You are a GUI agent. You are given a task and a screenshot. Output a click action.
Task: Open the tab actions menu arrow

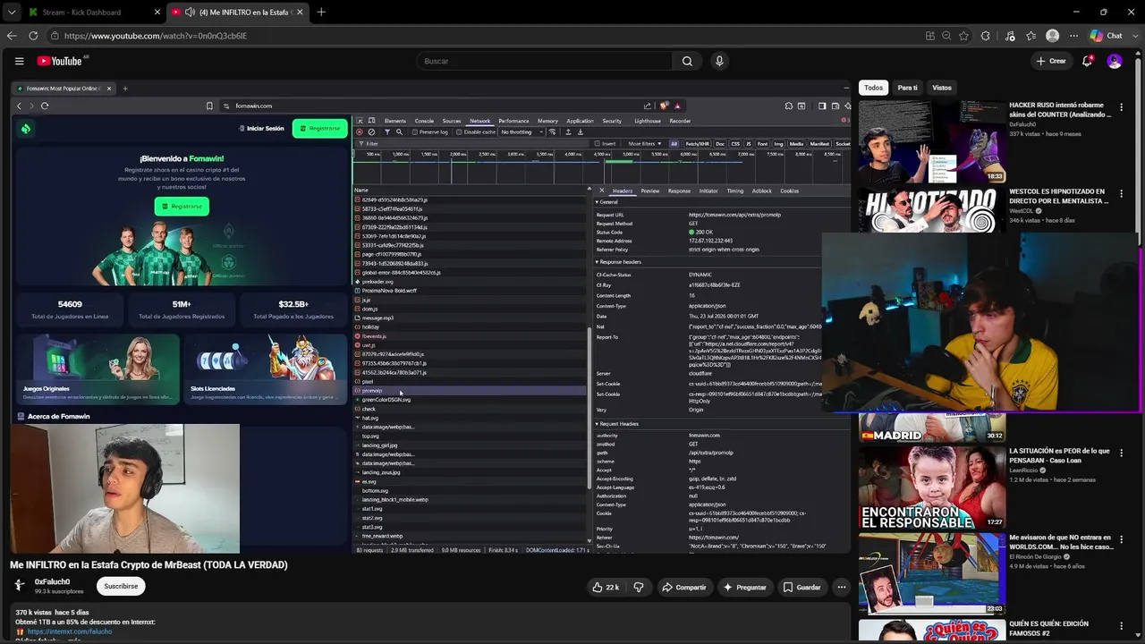[x=12, y=12]
